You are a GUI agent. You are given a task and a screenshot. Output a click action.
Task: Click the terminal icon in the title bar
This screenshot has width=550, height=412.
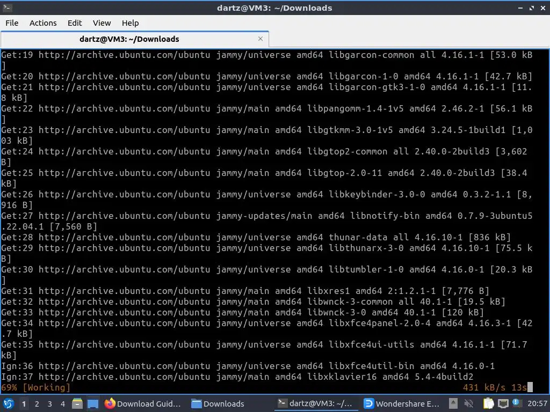7,8
